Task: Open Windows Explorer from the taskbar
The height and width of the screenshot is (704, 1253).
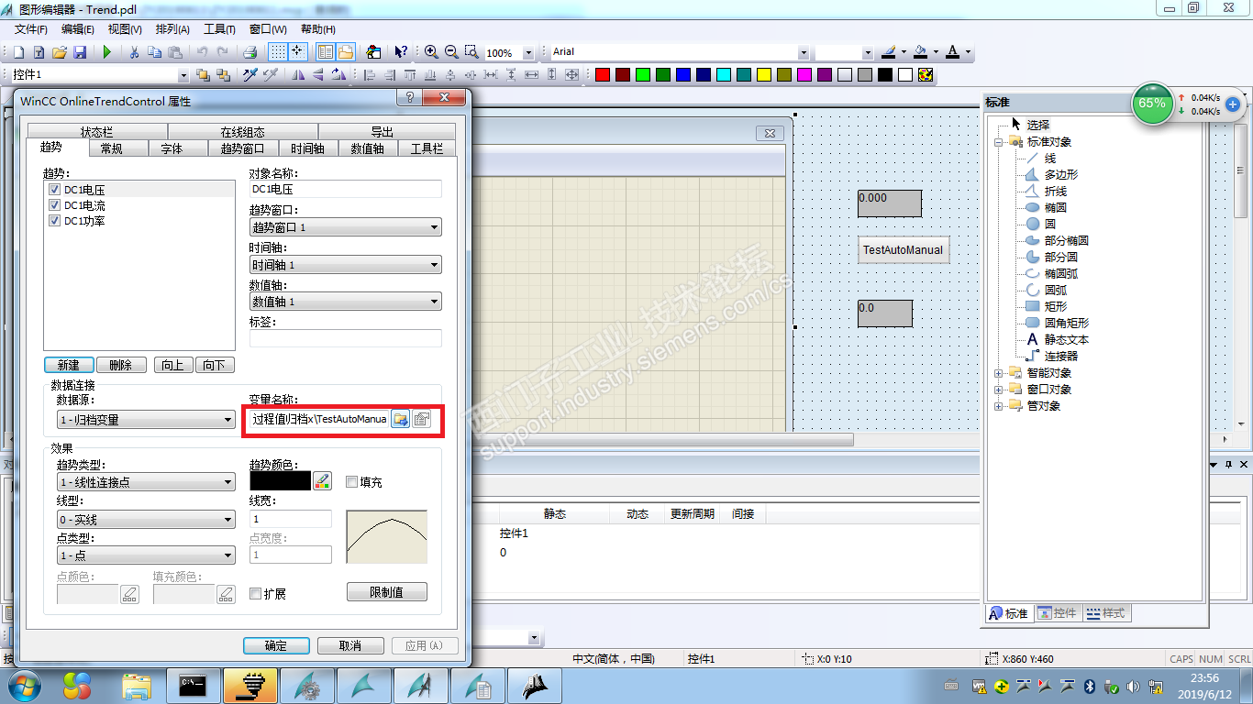Action: [137, 686]
